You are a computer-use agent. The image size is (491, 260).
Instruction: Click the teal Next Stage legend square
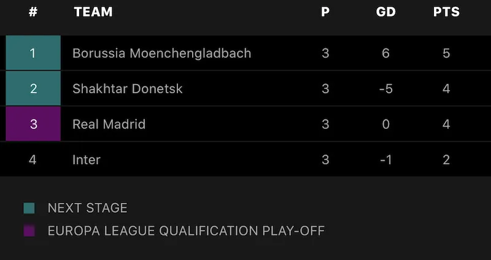click(x=29, y=208)
